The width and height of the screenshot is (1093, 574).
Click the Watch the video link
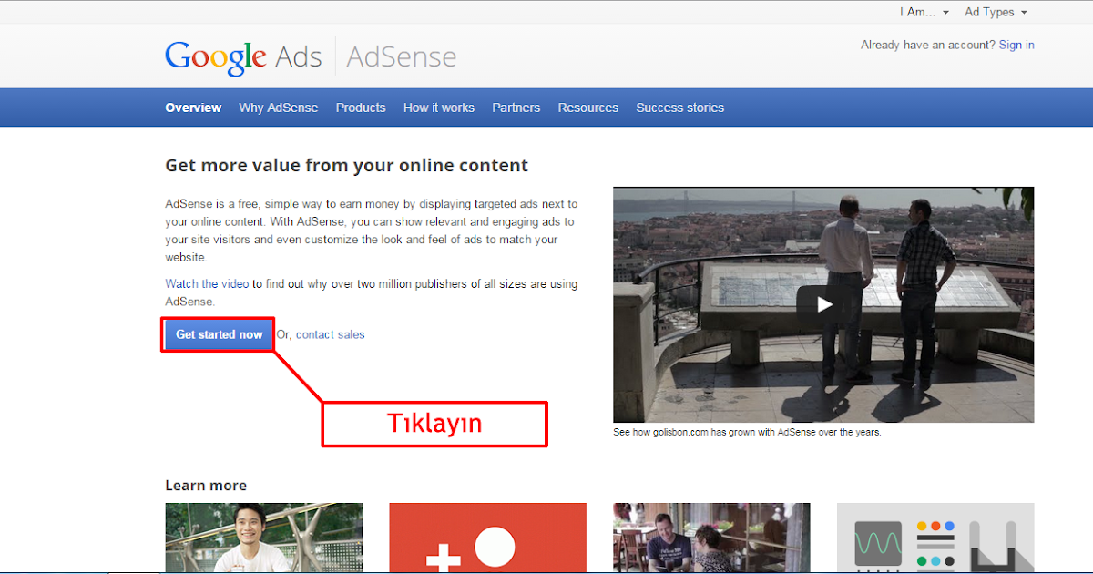(x=207, y=284)
